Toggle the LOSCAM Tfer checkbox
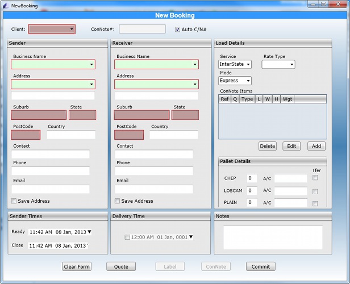 click(315, 191)
